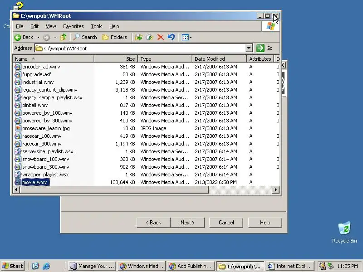Click Next in the wizard window
The image size is (363, 272).
pos(187,223)
